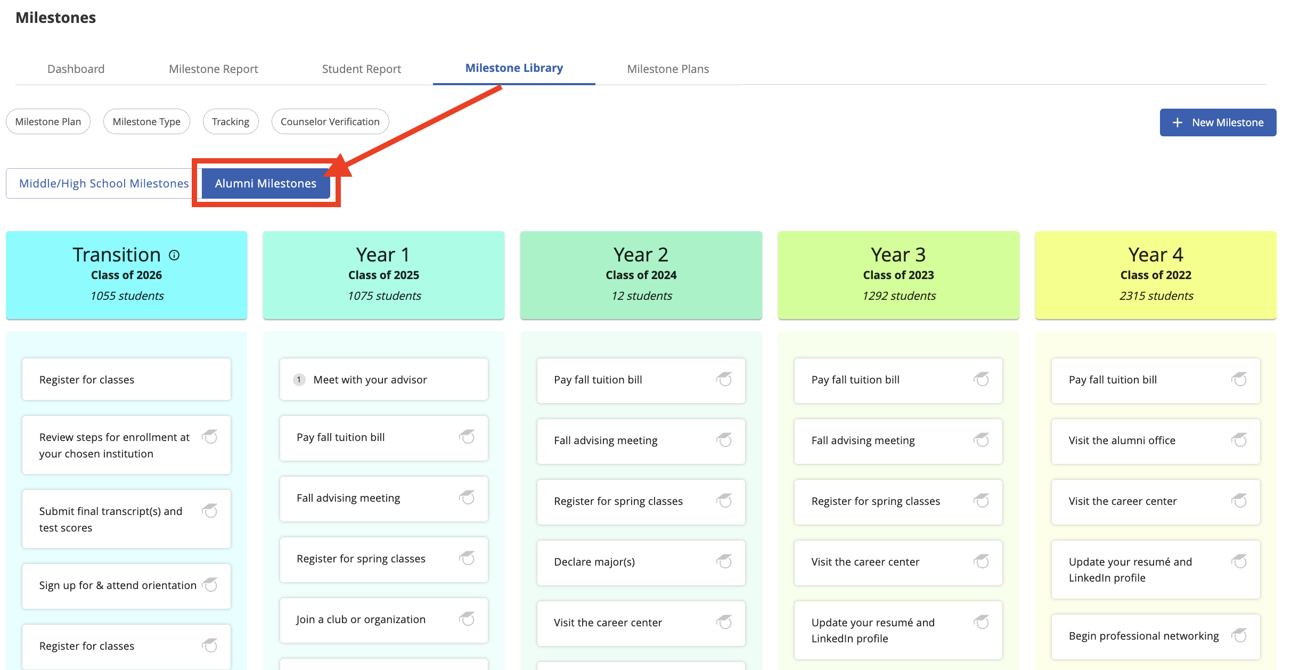This screenshot has height=670, width=1291.
Task: Click graduation cap icon on Declare major(s)
Action: coord(724,561)
